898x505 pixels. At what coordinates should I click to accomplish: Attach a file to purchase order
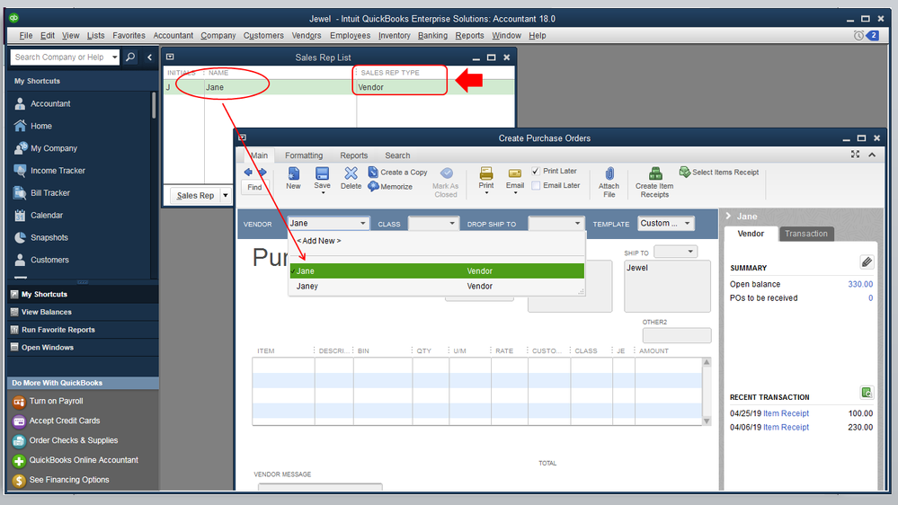tap(609, 182)
